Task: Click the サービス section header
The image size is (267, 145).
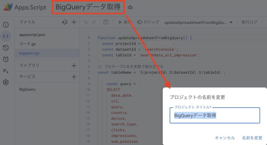Action: coord(27,76)
